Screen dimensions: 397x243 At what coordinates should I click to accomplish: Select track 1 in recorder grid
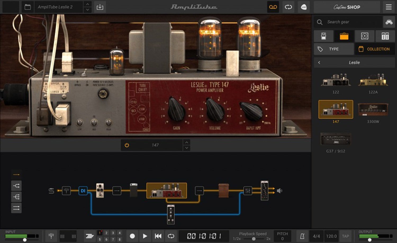point(100,233)
